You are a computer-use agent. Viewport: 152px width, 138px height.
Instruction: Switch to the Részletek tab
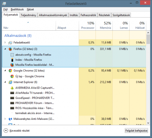point(104,15)
